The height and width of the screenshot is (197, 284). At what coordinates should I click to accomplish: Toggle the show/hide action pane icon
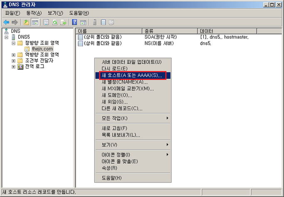coord(83,22)
